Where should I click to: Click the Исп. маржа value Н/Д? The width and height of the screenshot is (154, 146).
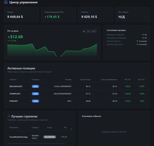[122, 17]
